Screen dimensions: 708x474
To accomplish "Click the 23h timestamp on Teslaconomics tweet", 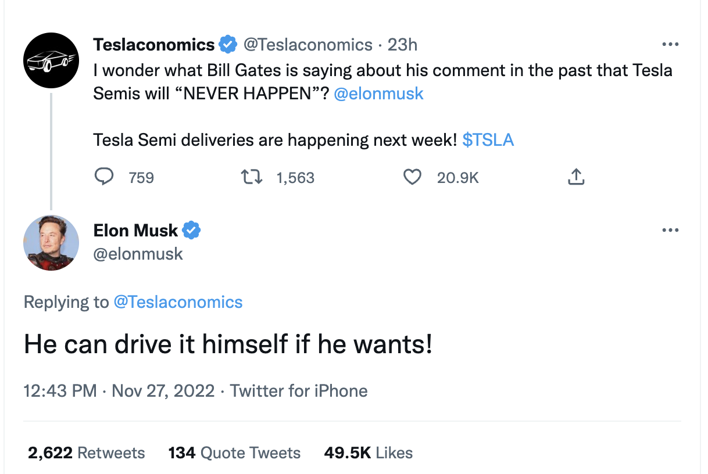I will (402, 44).
